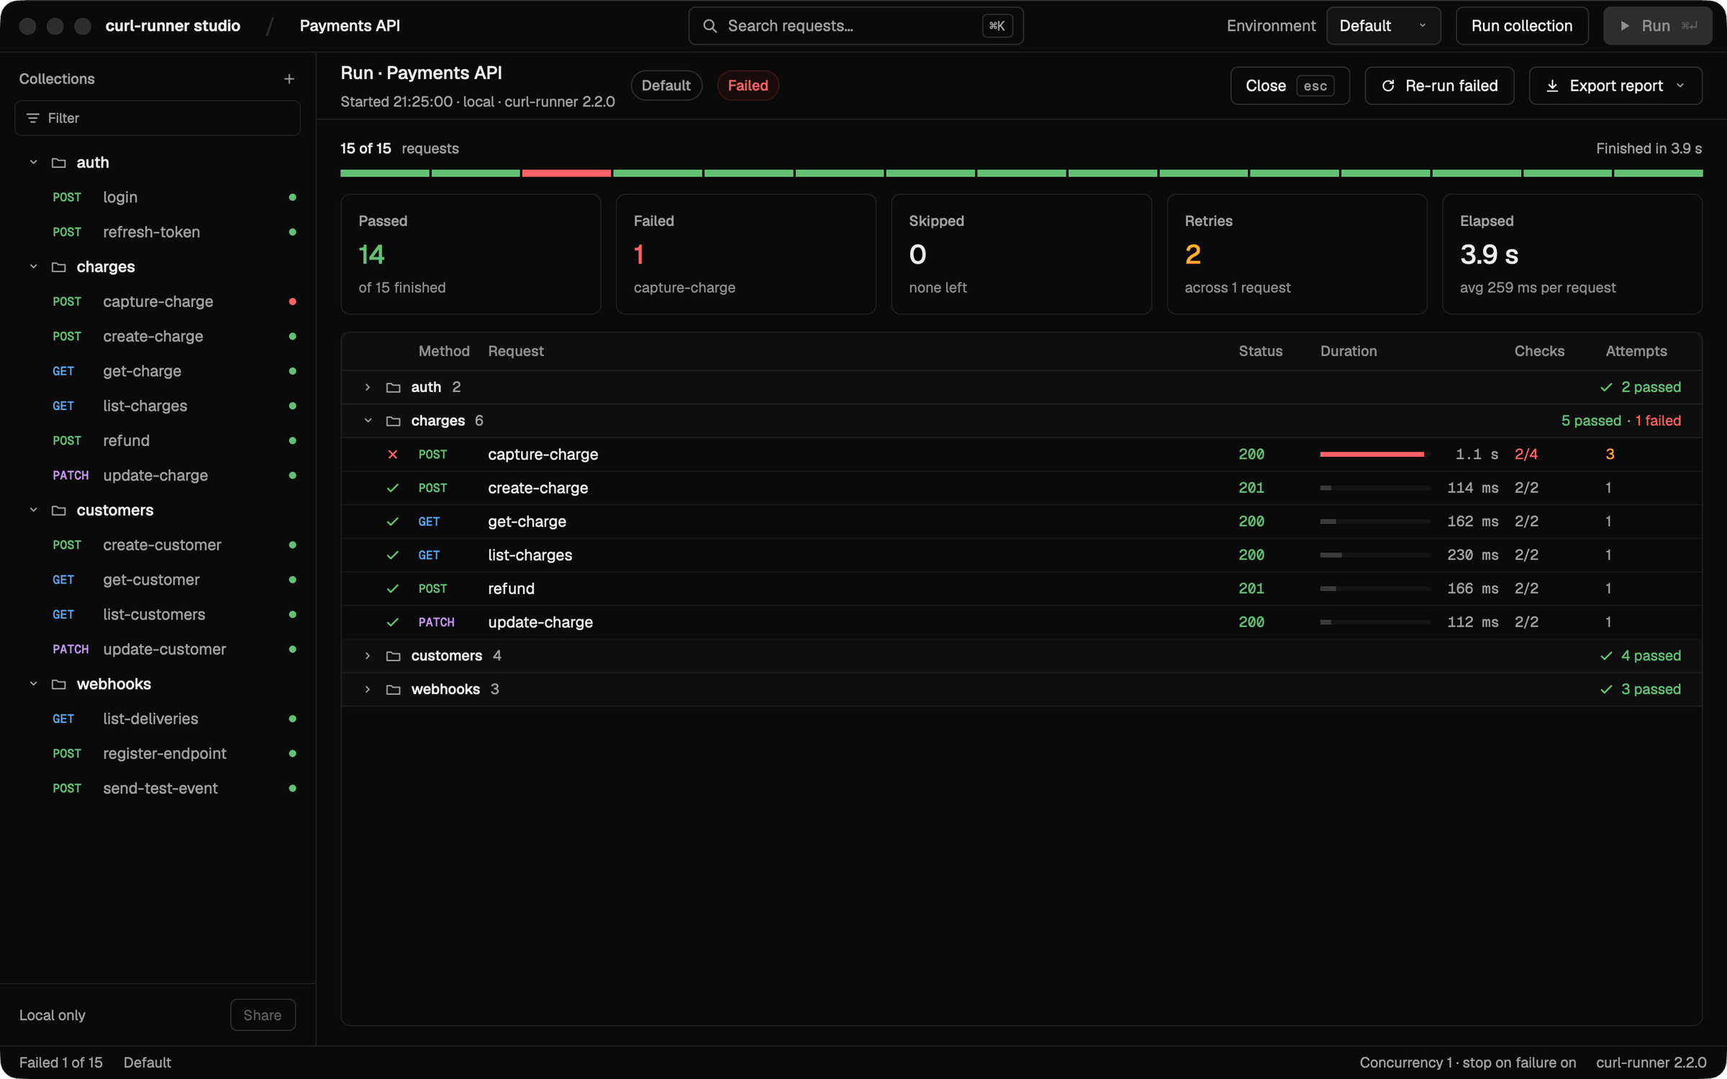Click the checkmark on update-charge result row
The width and height of the screenshot is (1727, 1079).
point(393,623)
